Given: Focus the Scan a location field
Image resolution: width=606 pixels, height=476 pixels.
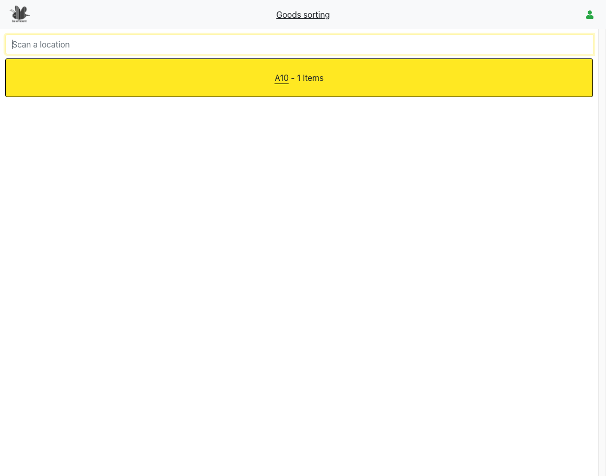Looking at the screenshot, I should click(299, 44).
